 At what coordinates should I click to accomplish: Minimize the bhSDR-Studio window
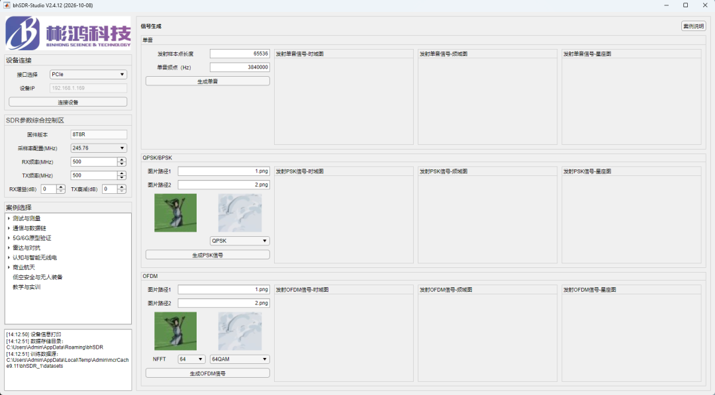[666, 5]
